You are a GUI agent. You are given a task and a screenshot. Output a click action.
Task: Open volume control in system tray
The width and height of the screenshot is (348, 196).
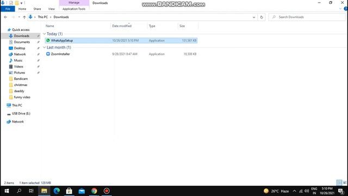click(307, 191)
